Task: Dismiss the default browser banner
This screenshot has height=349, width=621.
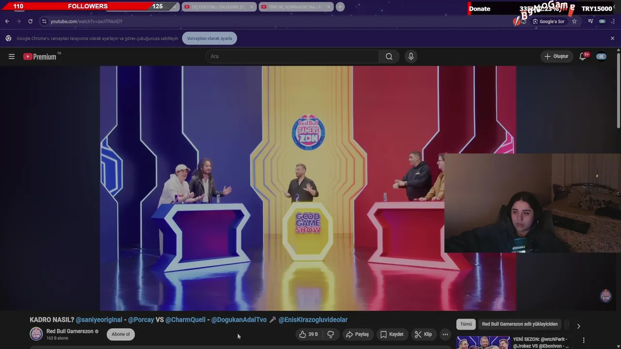Action: pos(612,38)
